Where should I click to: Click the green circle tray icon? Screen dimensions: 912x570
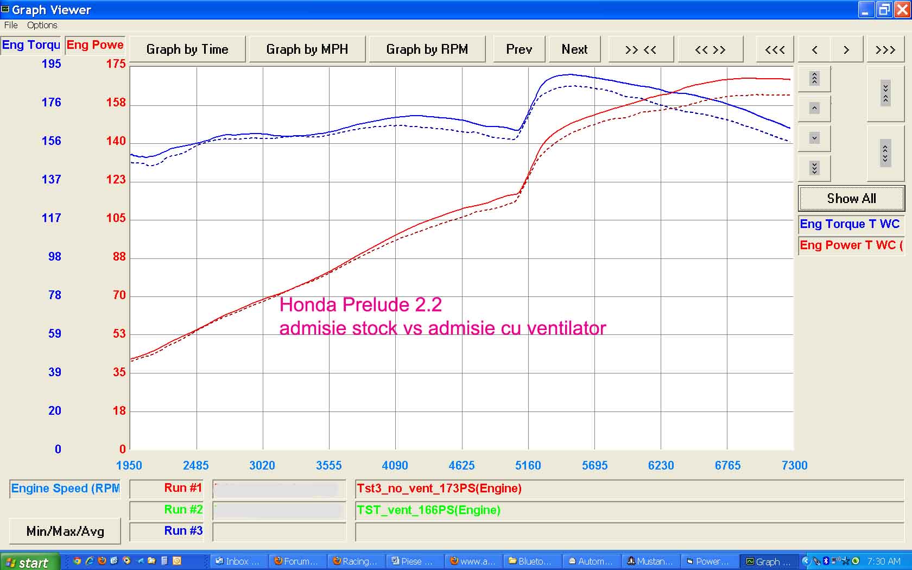point(856,561)
